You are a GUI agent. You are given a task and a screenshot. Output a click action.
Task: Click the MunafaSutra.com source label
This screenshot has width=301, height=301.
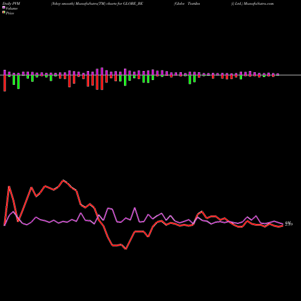coord(259,4)
